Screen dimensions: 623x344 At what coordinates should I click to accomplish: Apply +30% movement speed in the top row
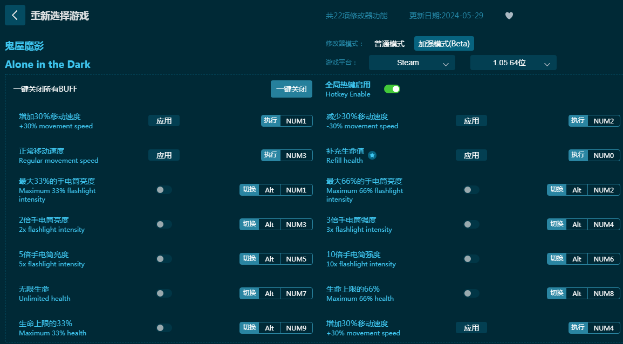[x=163, y=121]
